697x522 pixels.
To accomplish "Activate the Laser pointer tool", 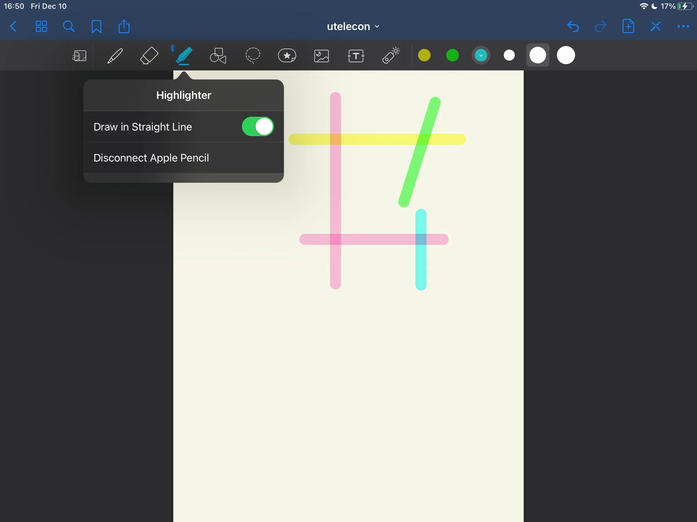I will (x=391, y=56).
